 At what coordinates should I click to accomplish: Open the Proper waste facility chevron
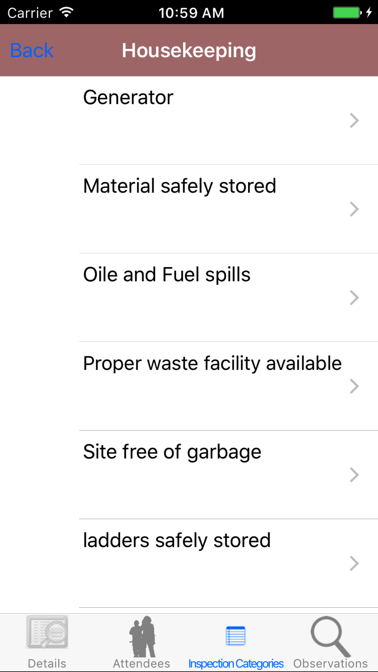(x=354, y=386)
